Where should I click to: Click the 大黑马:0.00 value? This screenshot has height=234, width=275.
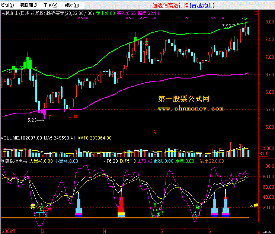coord(41,161)
